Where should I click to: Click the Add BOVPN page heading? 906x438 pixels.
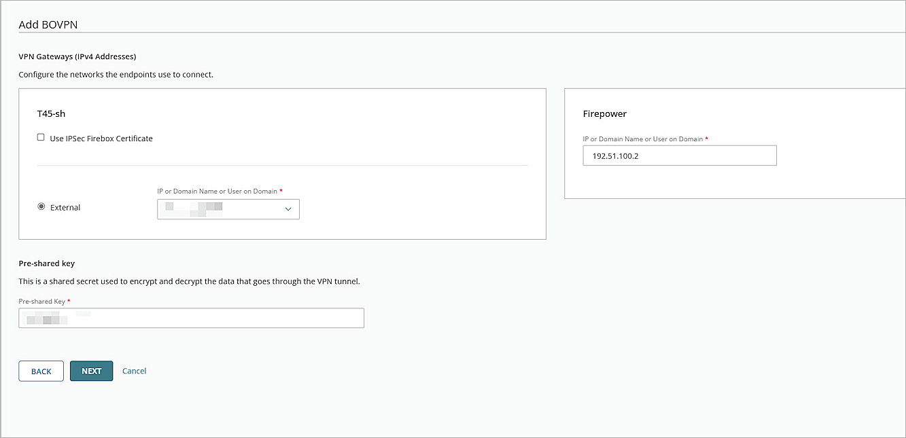pos(48,24)
